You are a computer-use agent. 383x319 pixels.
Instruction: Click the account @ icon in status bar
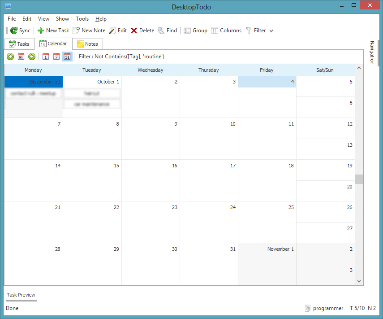tap(308, 308)
